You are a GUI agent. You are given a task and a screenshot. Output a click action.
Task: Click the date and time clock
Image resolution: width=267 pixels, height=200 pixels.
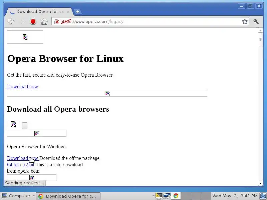[235, 196]
